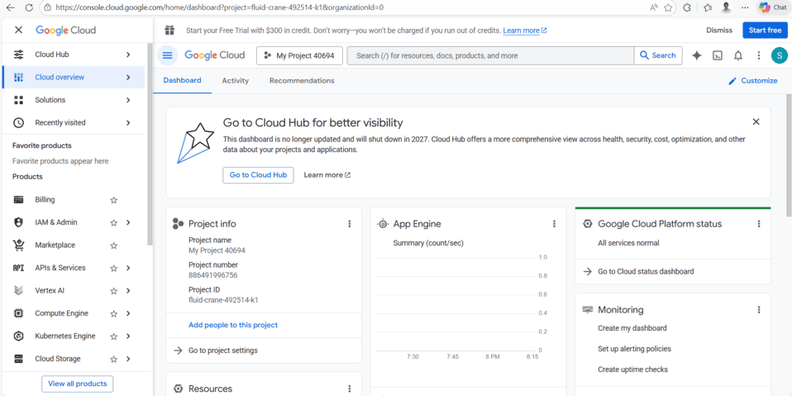Open Monitoring card options menu
This screenshot has height=396, width=792.
pyautogui.click(x=758, y=310)
